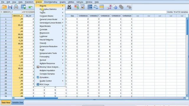Viewport: 189px width, 106px height.
Task: Click the ROC Curve menu entry icon
Action: click(x=38, y=85)
